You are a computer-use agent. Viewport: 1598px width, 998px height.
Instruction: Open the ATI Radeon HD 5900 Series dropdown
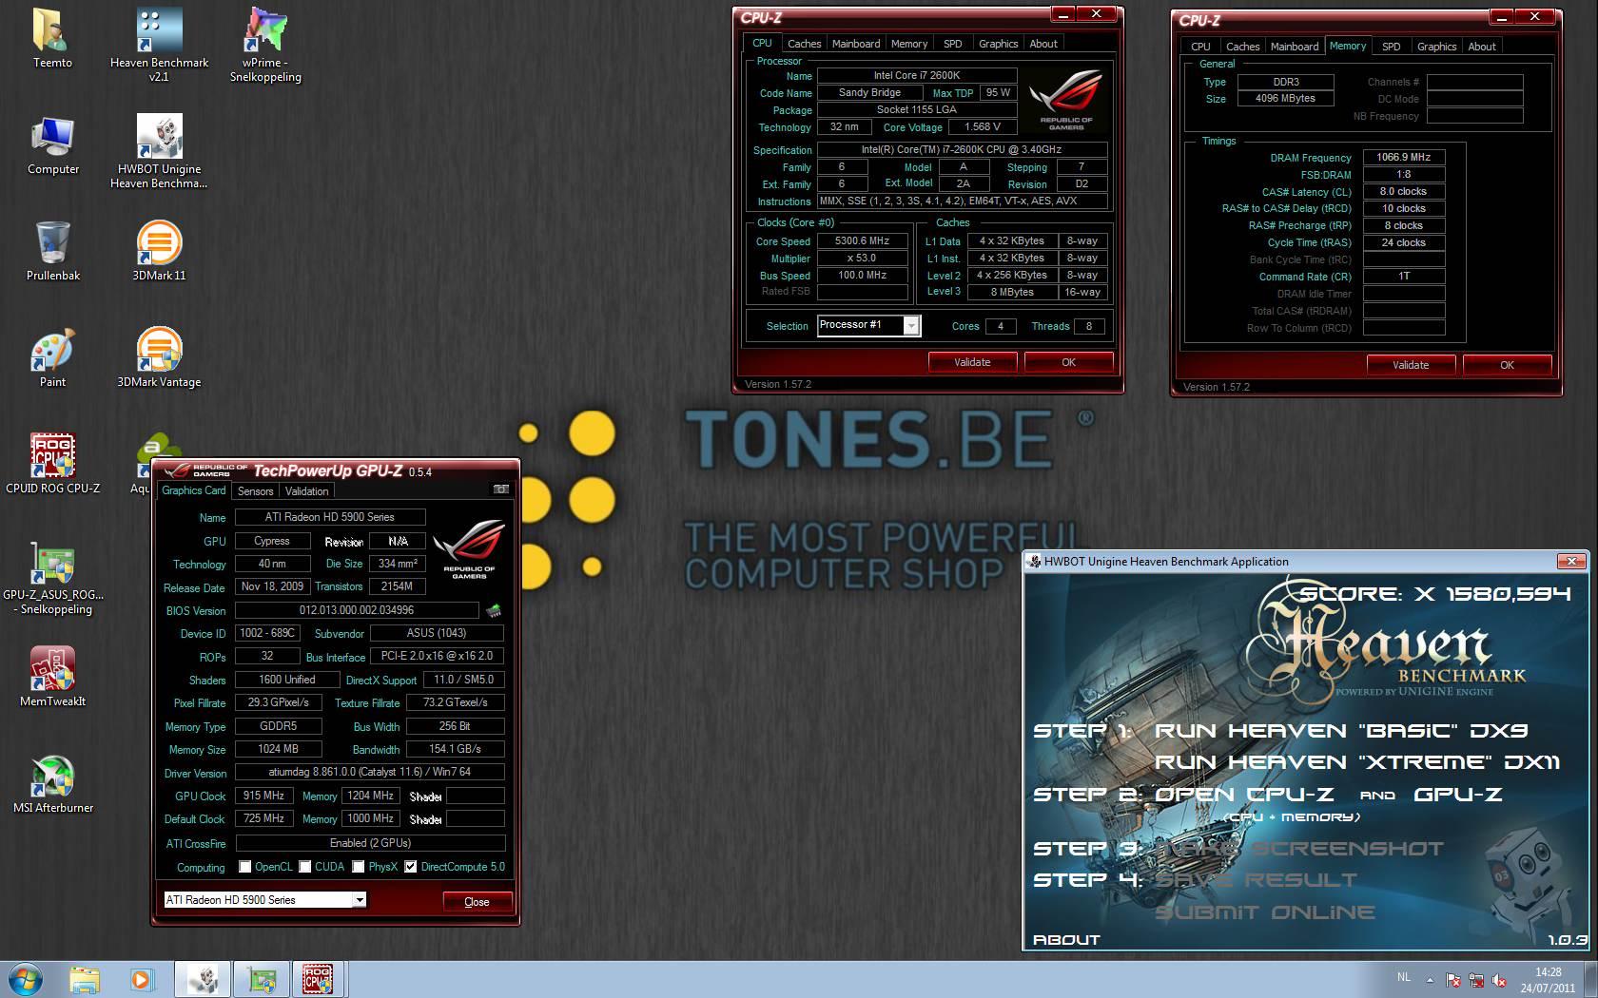pyautogui.click(x=360, y=900)
